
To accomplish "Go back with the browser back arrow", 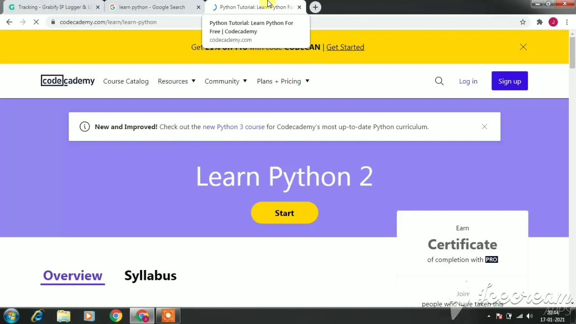I will point(9,22).
